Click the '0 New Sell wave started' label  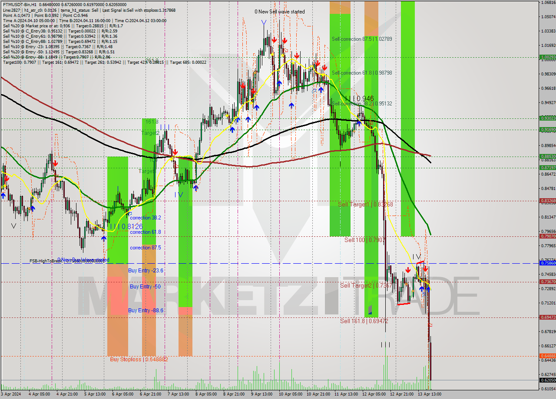[280, 12]
